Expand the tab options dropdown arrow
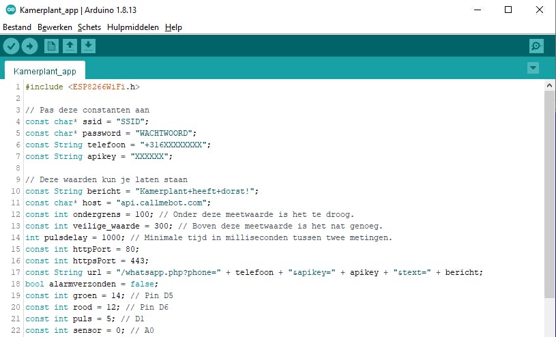The height and width of the screenshot is (337, 556). [x=533, y=68]
